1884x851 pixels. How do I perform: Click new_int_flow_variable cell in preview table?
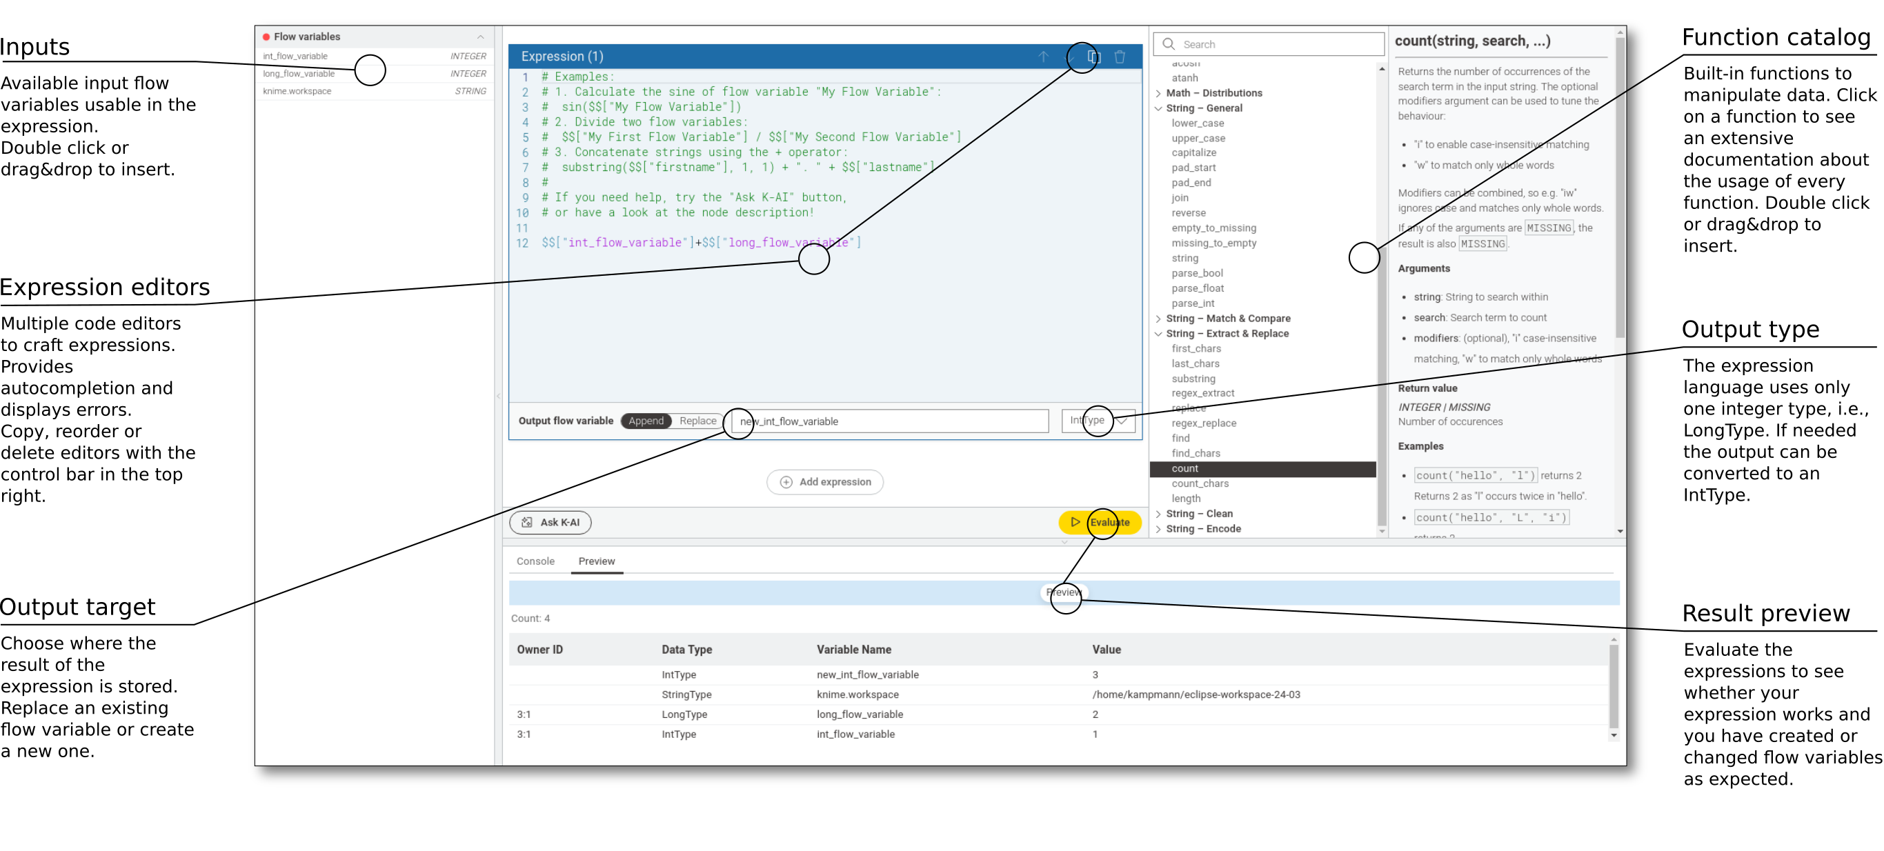[867, 675]
